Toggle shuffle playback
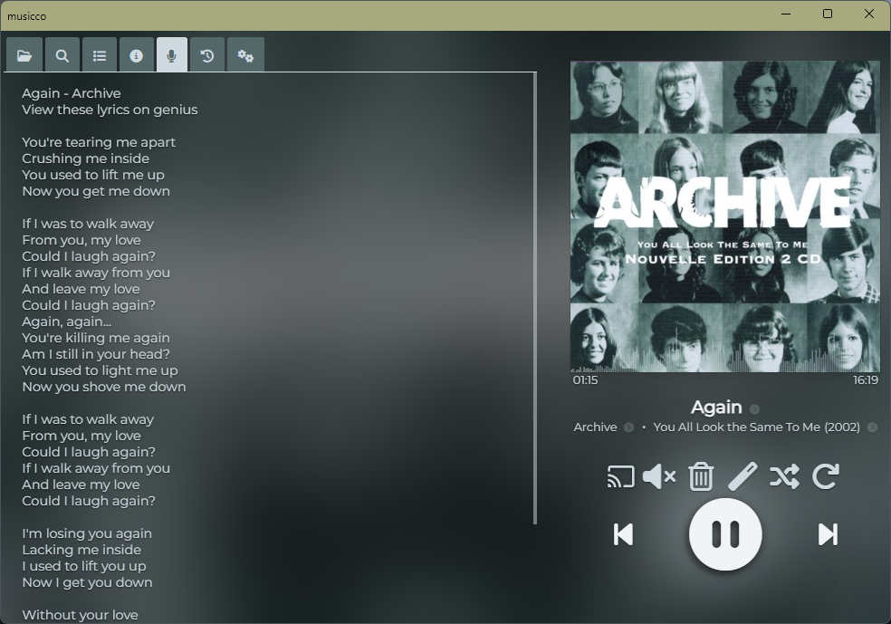The width and height of the screenshot is (891, 624). tap(784, 476)
